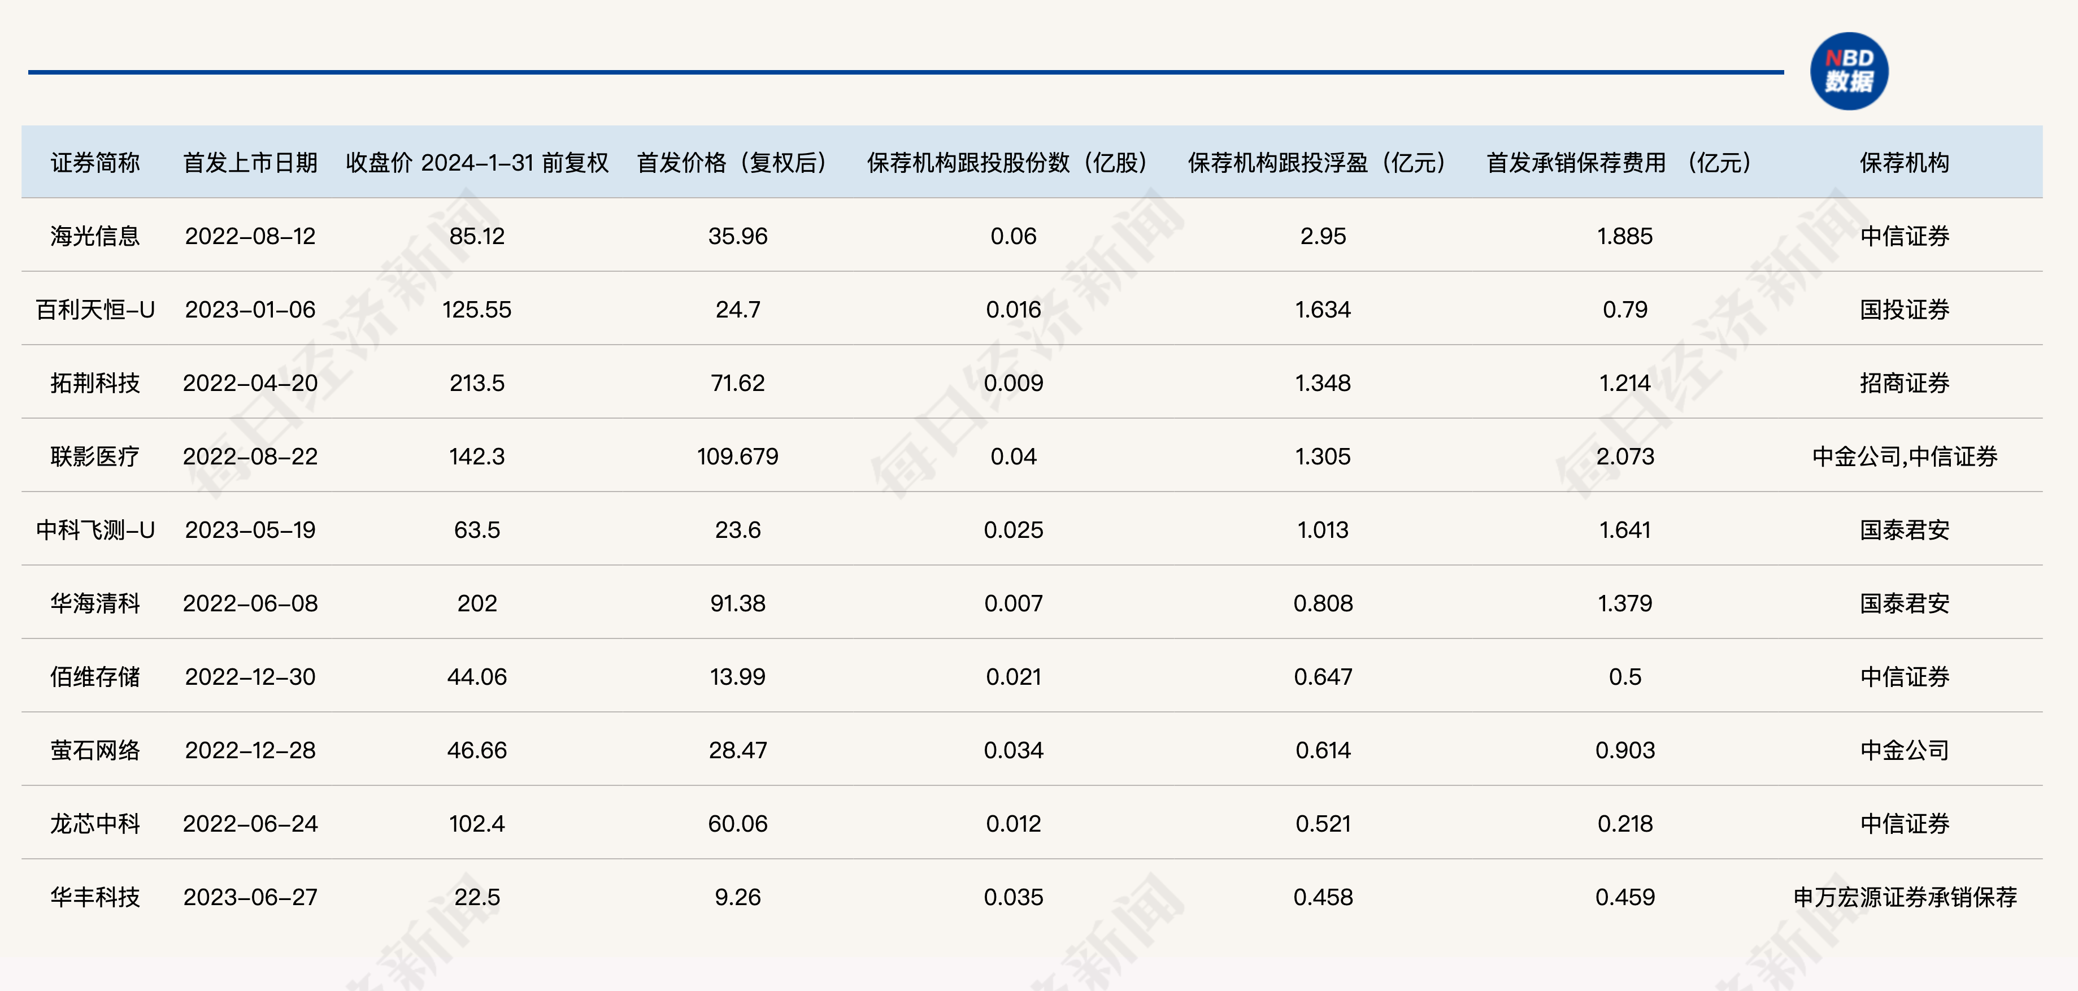Click closing price 125.55
The width and height of the screenshot is (2078, 991).
(477, 310)
